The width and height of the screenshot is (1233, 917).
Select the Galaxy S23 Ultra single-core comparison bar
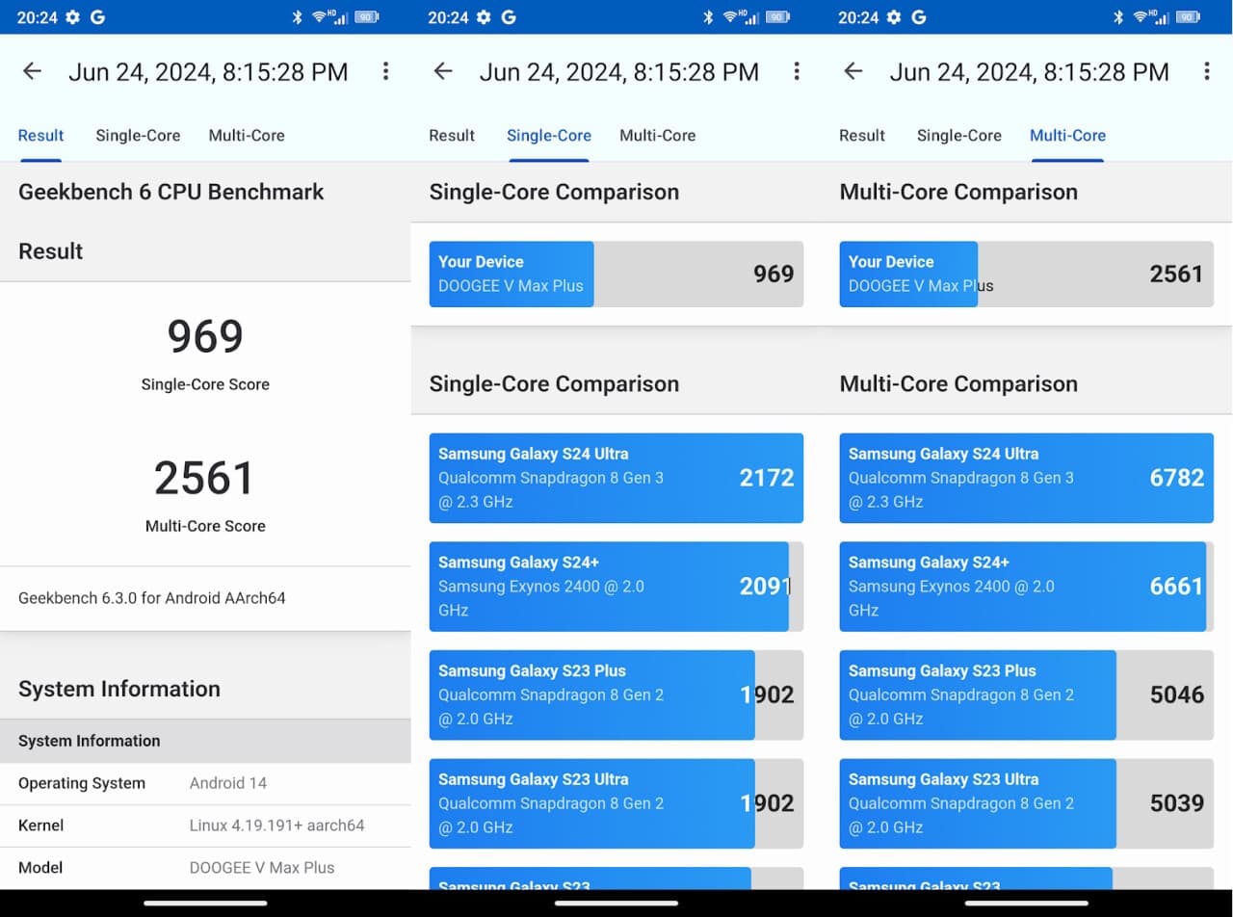click(616, 803)
